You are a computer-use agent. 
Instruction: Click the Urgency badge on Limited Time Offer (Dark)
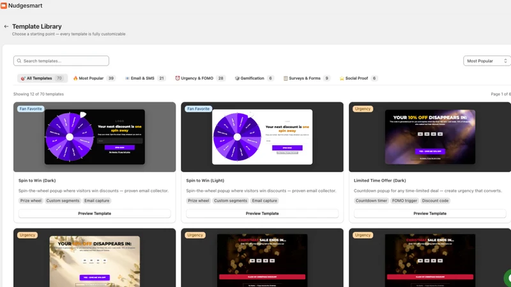[x=362, y=108]
